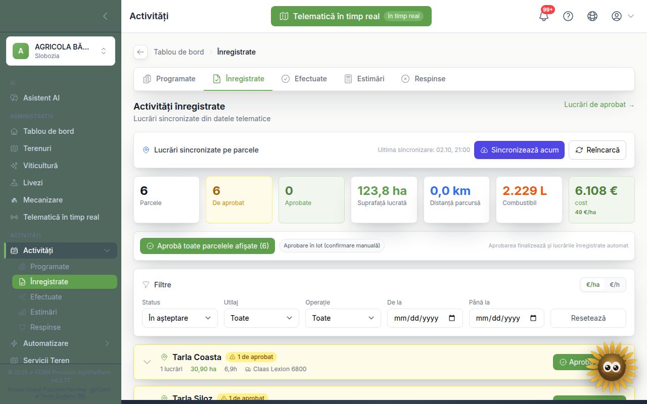Open the notifications bell
Screen dimensions: 647x404
tap(544, 16)
